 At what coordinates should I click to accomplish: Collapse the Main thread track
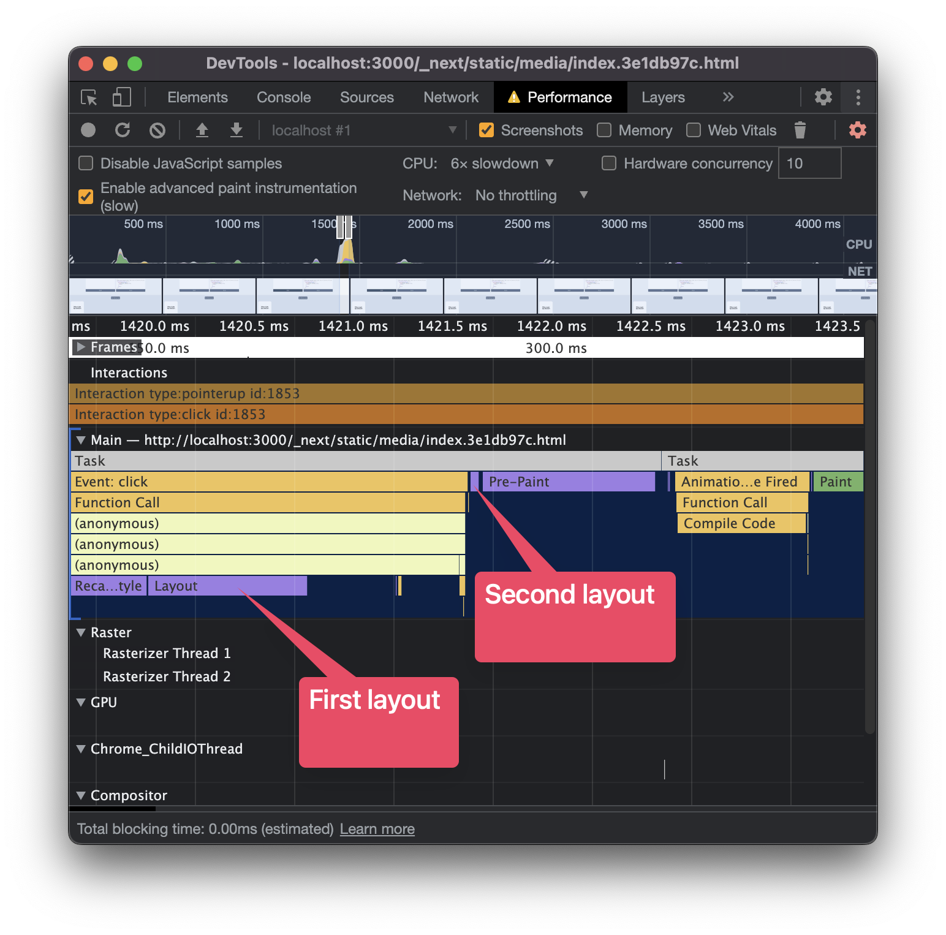(80, 440)
